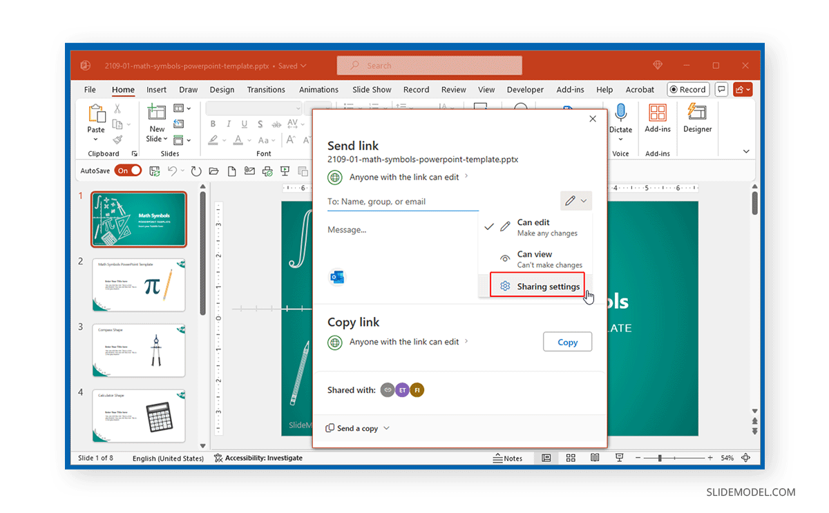Screen dimensions: 829x513
Task: Click the Outlook icon in dialog
Action: tap(337, 278)
